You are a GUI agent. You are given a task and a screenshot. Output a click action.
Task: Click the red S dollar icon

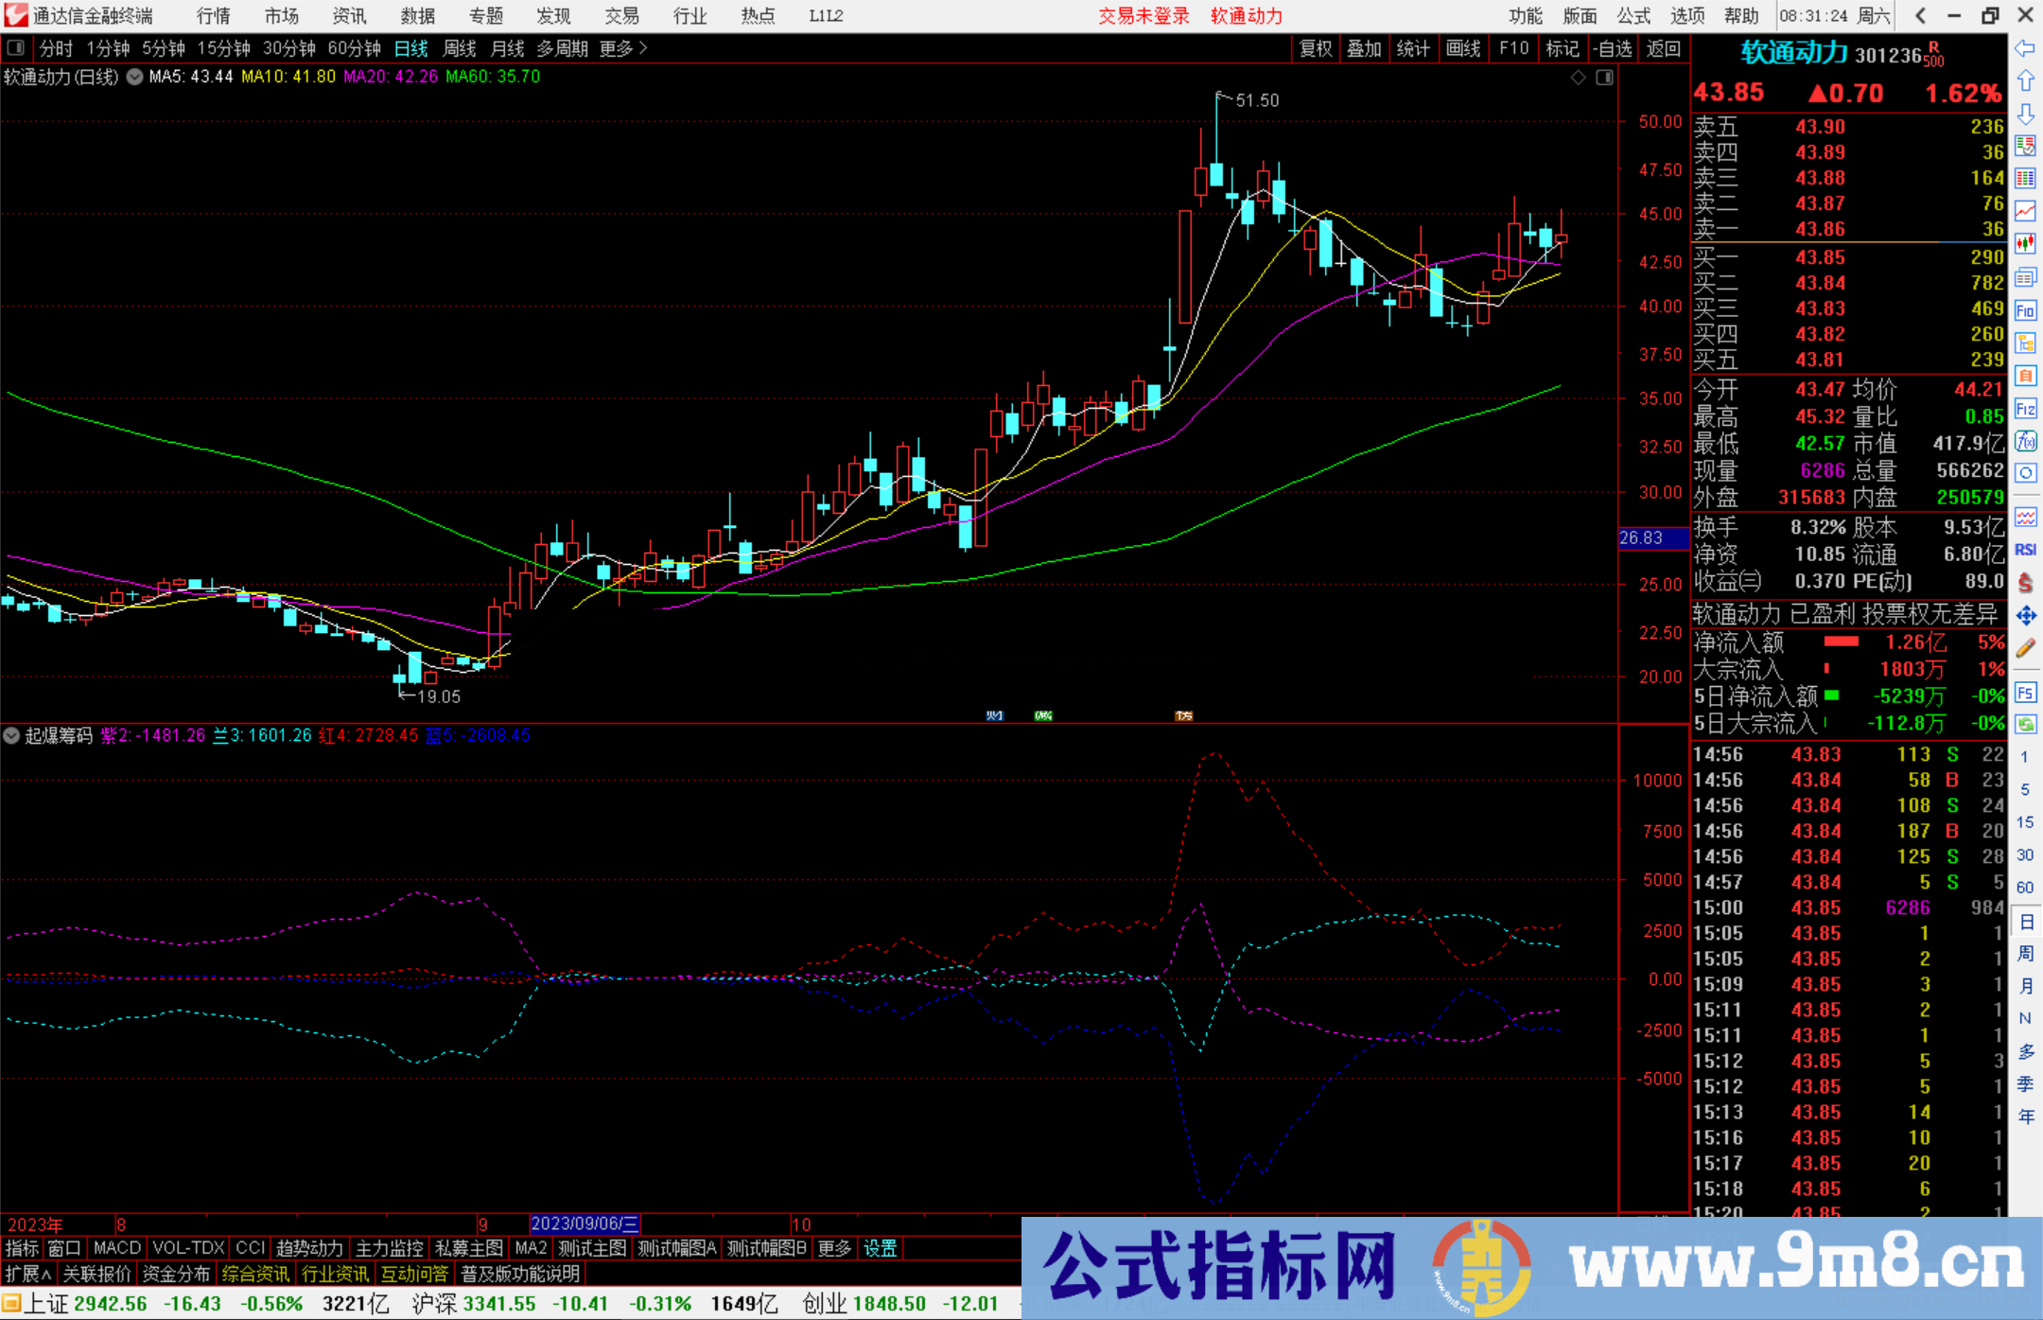tap(2025, 583)
